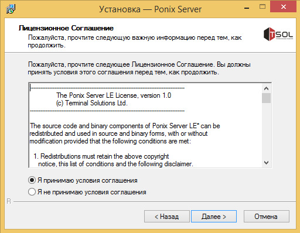The height and width of the screenshot is (233, 300).
Task: Click the installer icon in title bar
Action: tap(11, 9)
